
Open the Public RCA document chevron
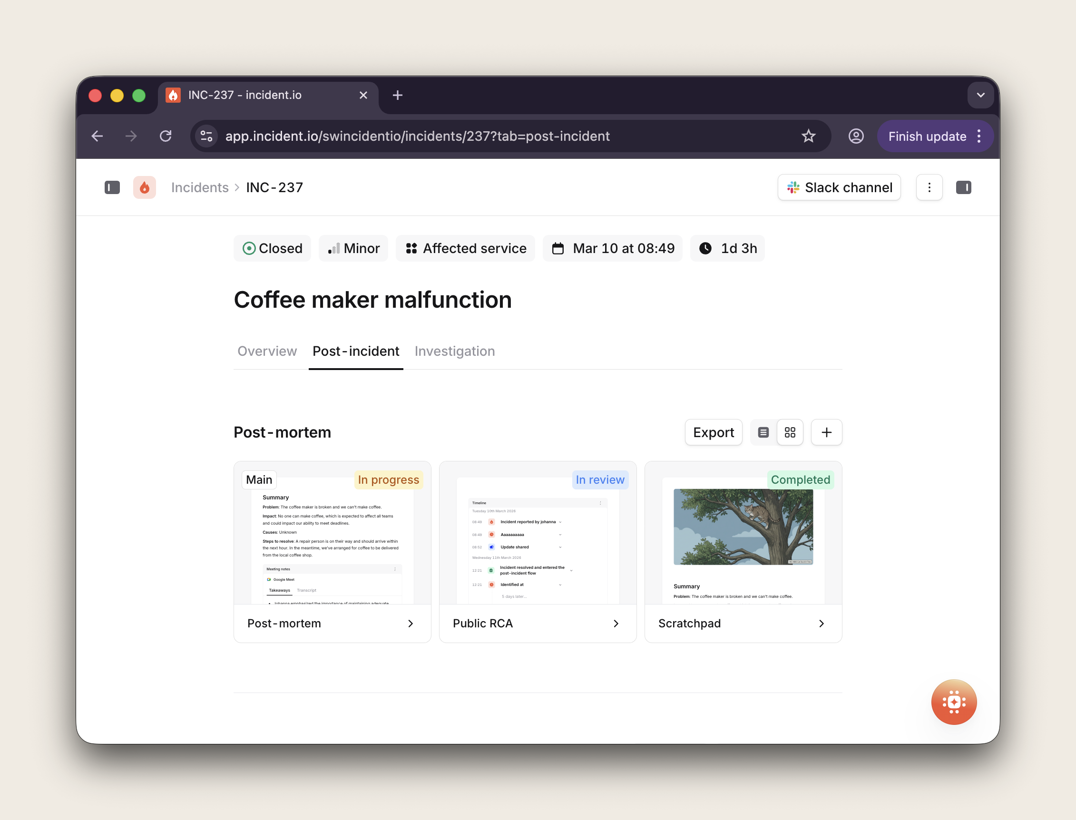click(x=616, y=623)
